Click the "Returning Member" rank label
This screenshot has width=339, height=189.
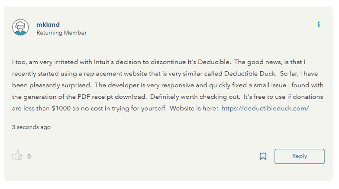tap(61, 33)
